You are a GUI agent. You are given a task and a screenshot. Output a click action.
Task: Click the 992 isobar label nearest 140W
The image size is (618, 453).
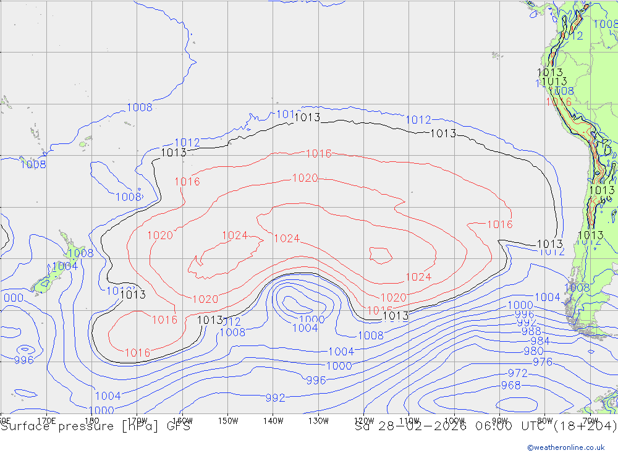click(x=275, y=398)
